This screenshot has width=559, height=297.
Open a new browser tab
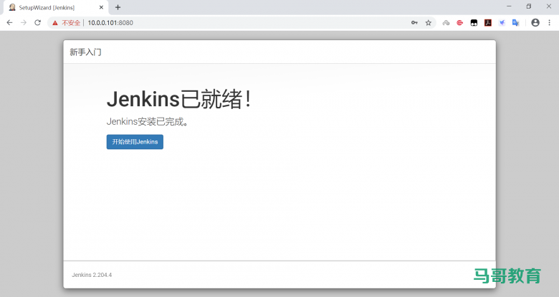click(118, 7)
